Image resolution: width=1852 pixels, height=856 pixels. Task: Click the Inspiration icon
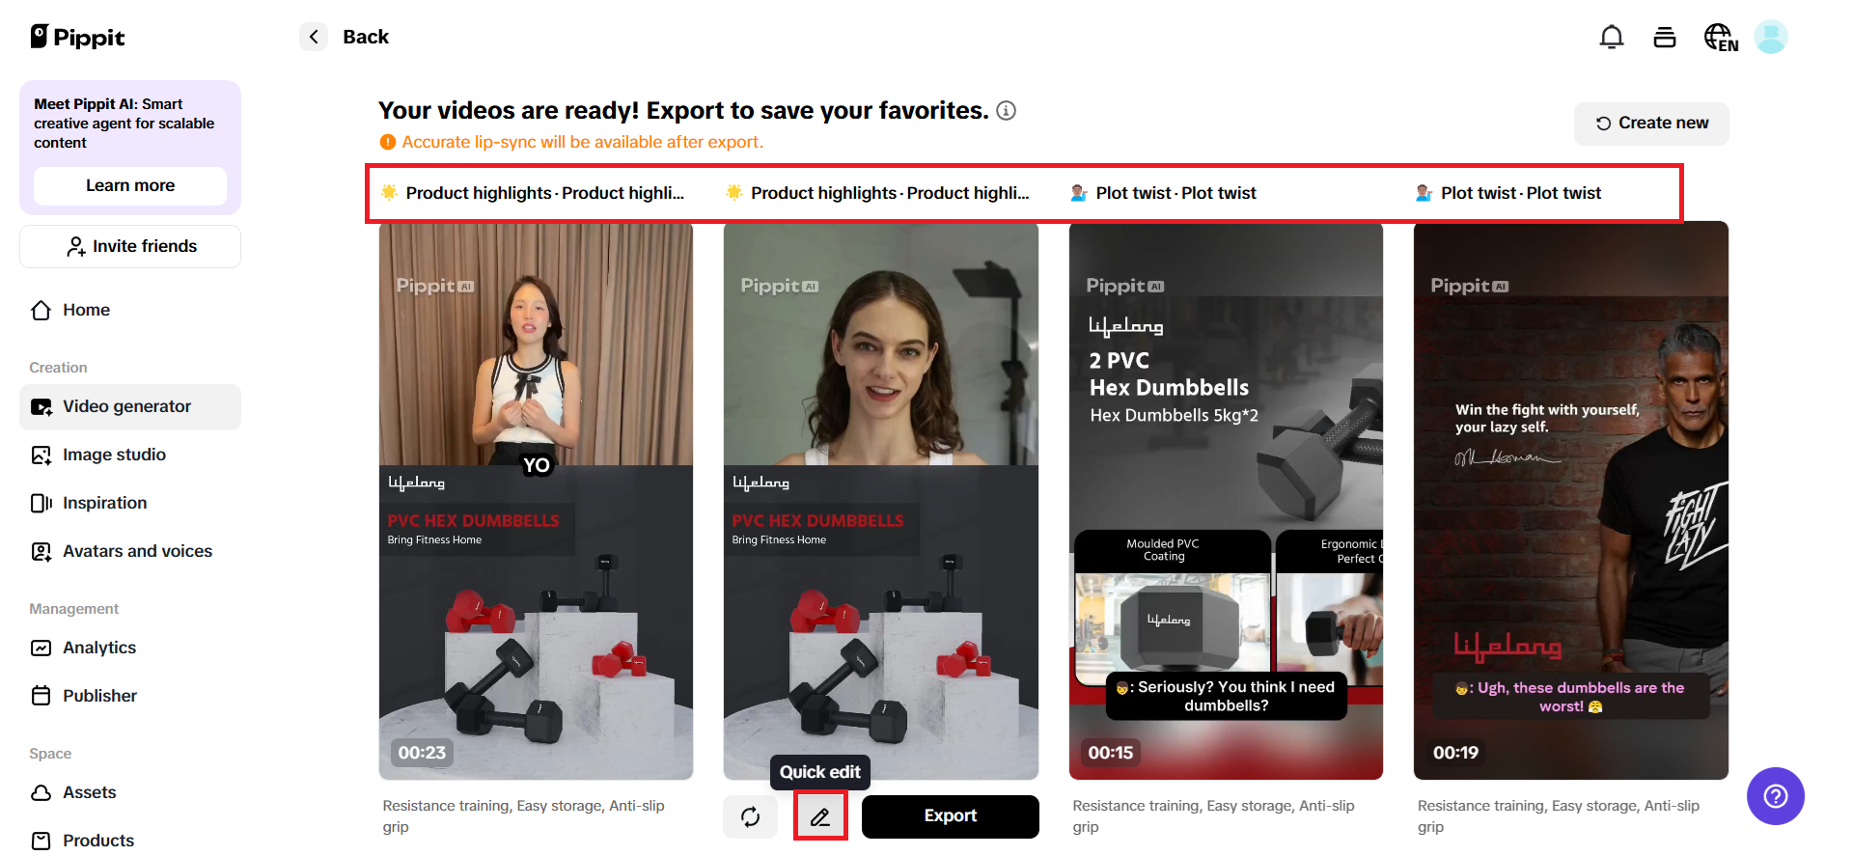tap(41, 503)
